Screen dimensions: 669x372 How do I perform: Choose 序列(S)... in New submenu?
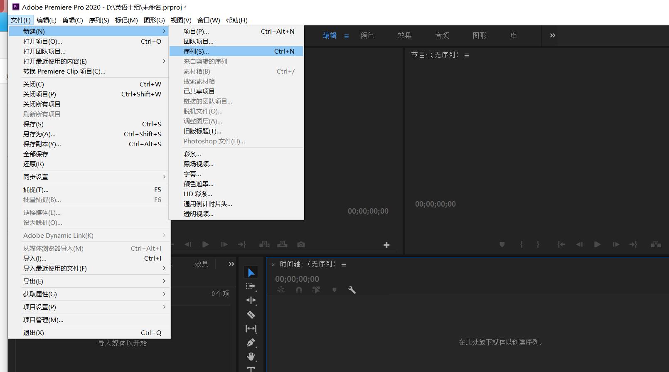[x=236, y=51]
